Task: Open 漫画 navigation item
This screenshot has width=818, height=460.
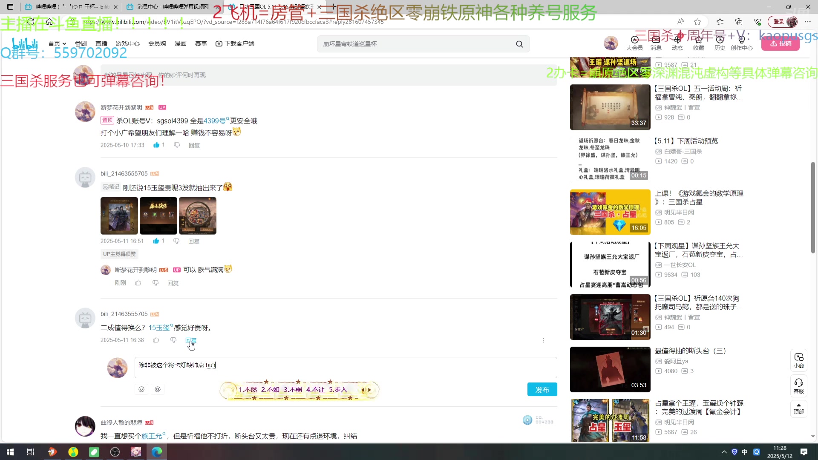Action: click(x=181, y=43)
